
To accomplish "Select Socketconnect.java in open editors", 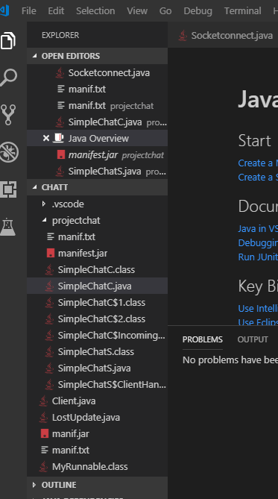I will [97, 72].
